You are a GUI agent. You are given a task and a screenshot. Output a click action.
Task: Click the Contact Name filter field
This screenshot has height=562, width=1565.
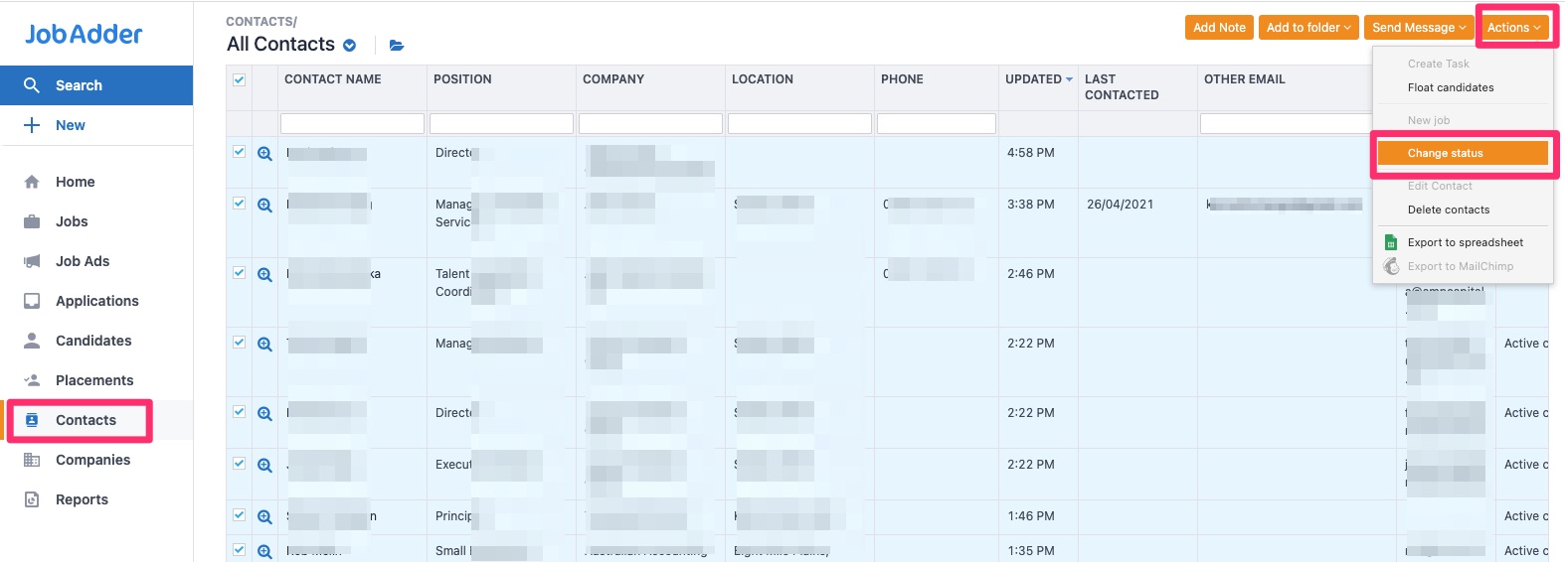pos(352,123)
